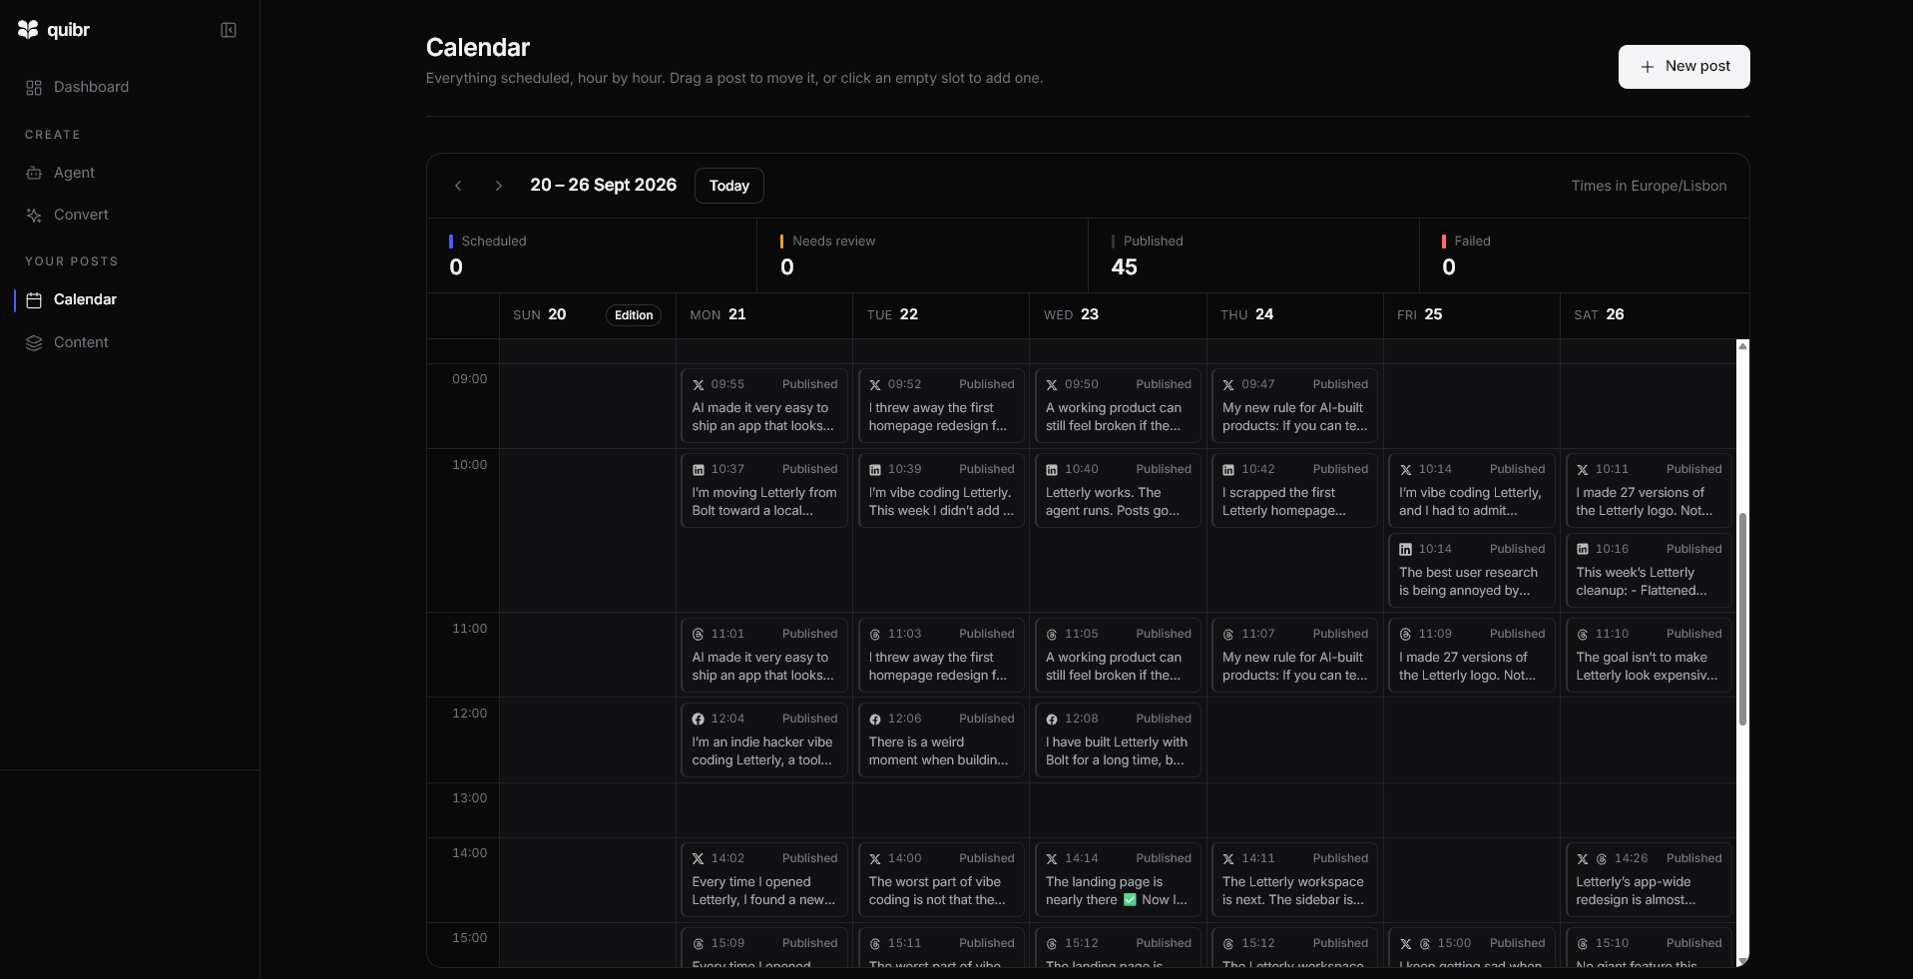Click the scrollbar down arrow
This screenshot has height=979, width=1913.
[x=1742, y=961]
